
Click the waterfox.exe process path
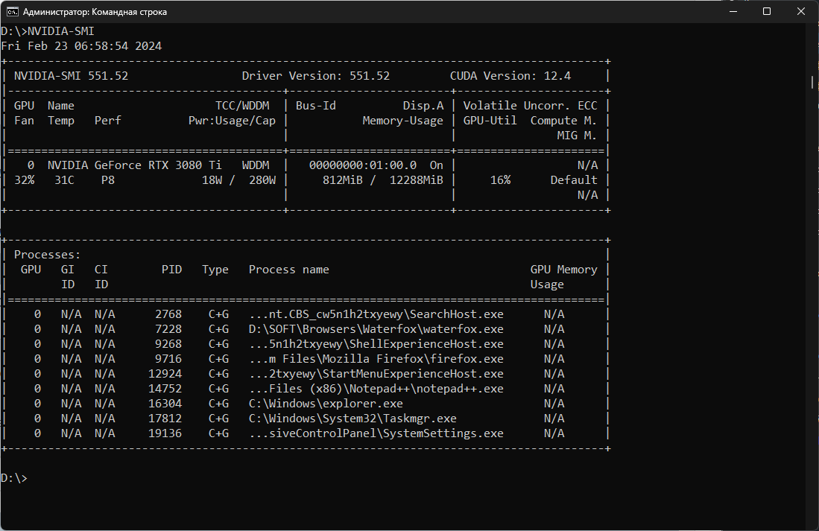coord(376,329)
